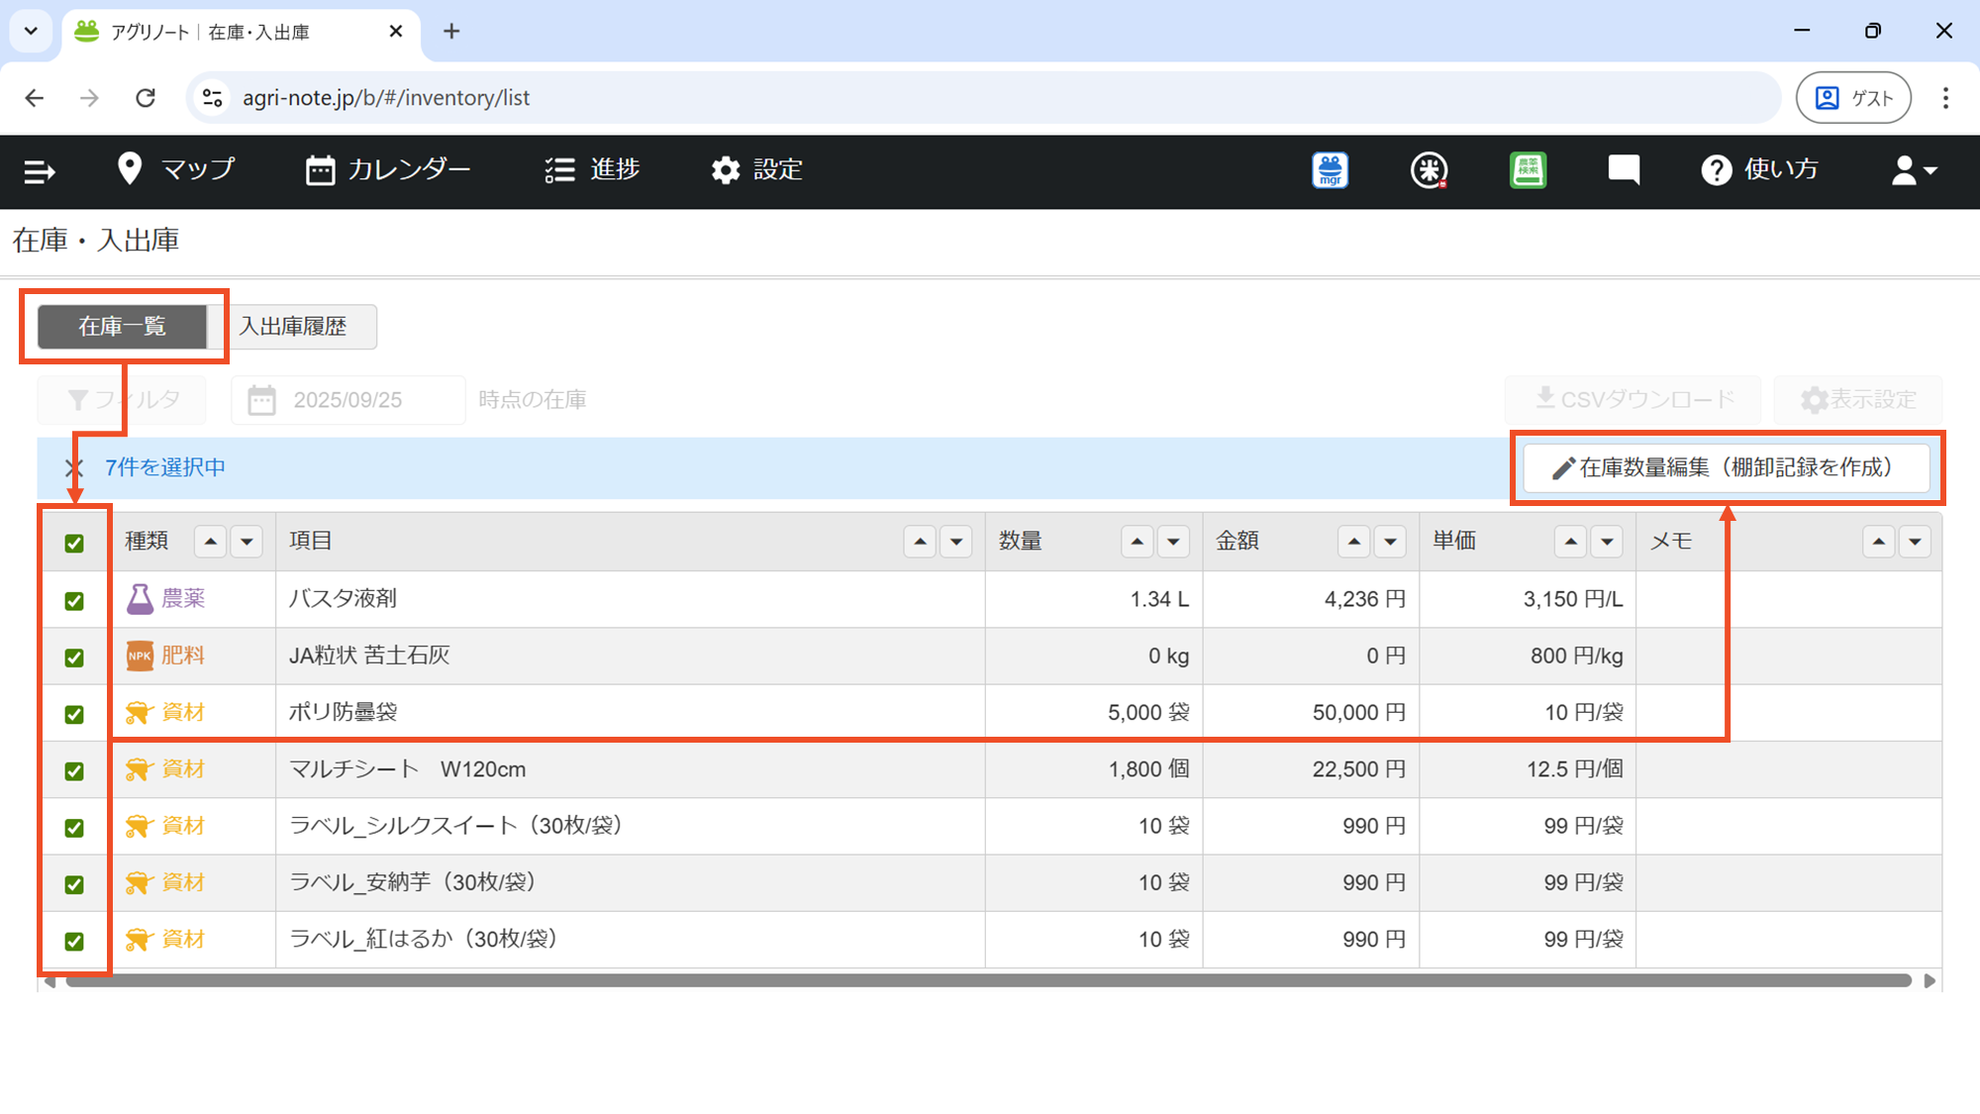Uncheck the JA粒状 苦土石灰 row checkbox
Viewport: 1980px width, 1114px height.
click(74, 658)
